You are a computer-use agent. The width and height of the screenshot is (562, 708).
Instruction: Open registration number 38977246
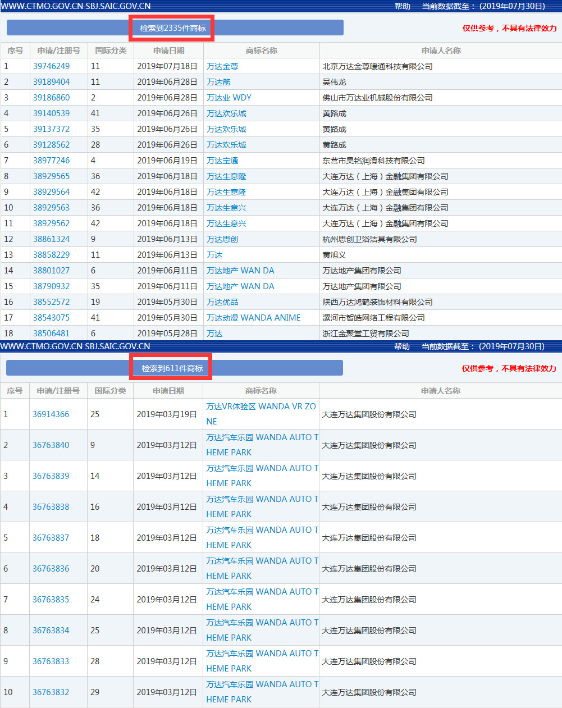[x=51, y=161]
